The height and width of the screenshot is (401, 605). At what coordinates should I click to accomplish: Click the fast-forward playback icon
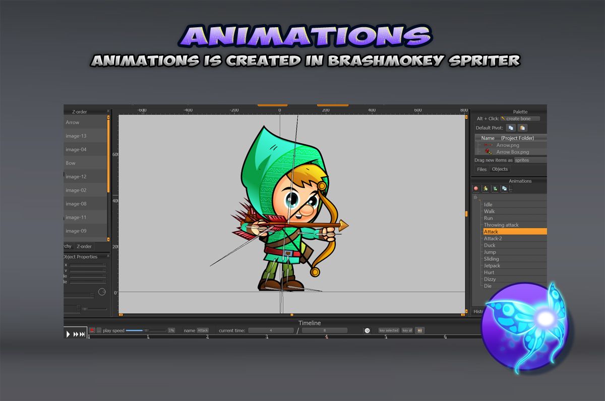[x=79, y=334]
